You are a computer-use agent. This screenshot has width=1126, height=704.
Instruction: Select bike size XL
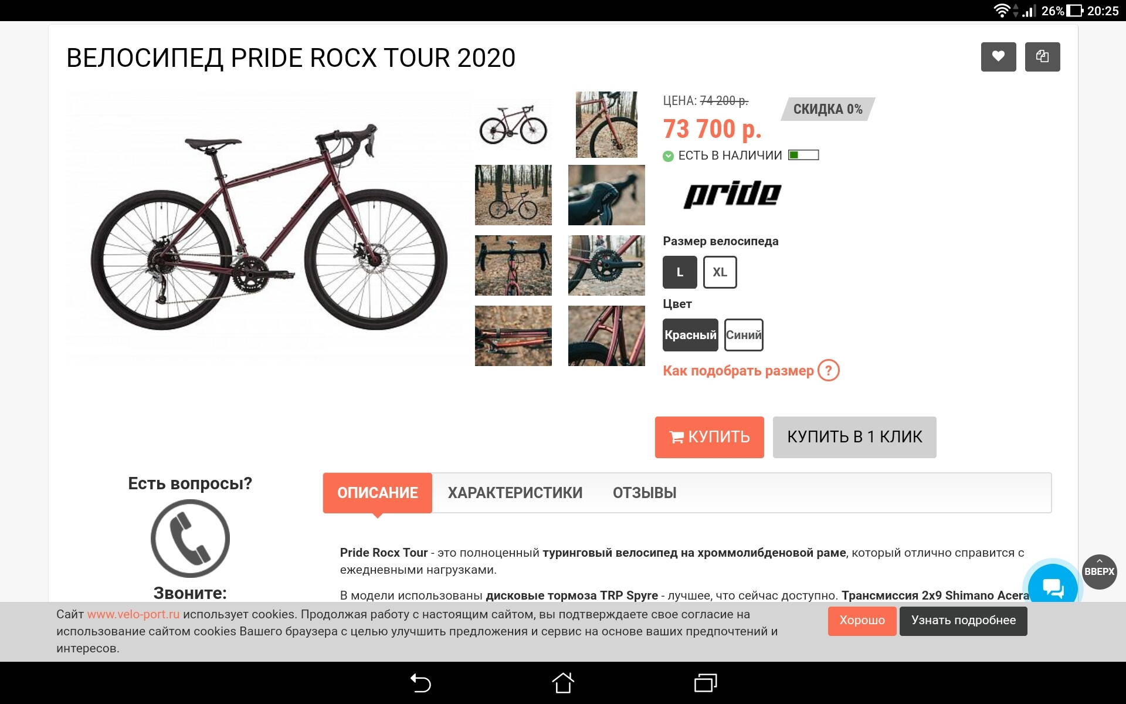tap(720, 272)
